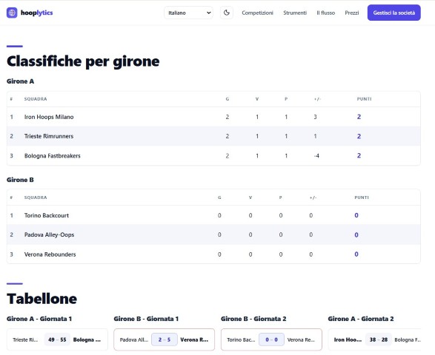Image resolution: width=435 pixels, height=355 pixels.
Task: Open the Prezzi page
Action: coord(352,13)
